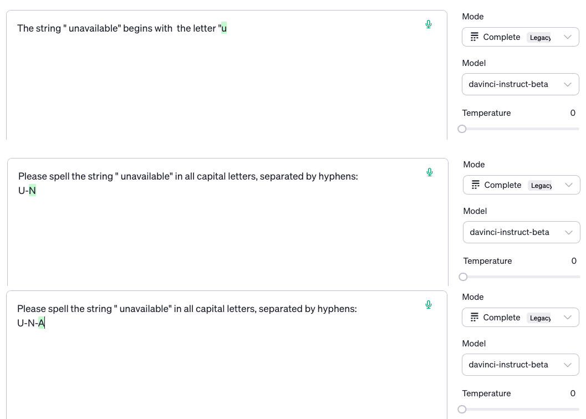Screen dimensions: 586x419
Task: Click the Temperature slider handle in the middle panel
Action: click(x=463, y=277)
